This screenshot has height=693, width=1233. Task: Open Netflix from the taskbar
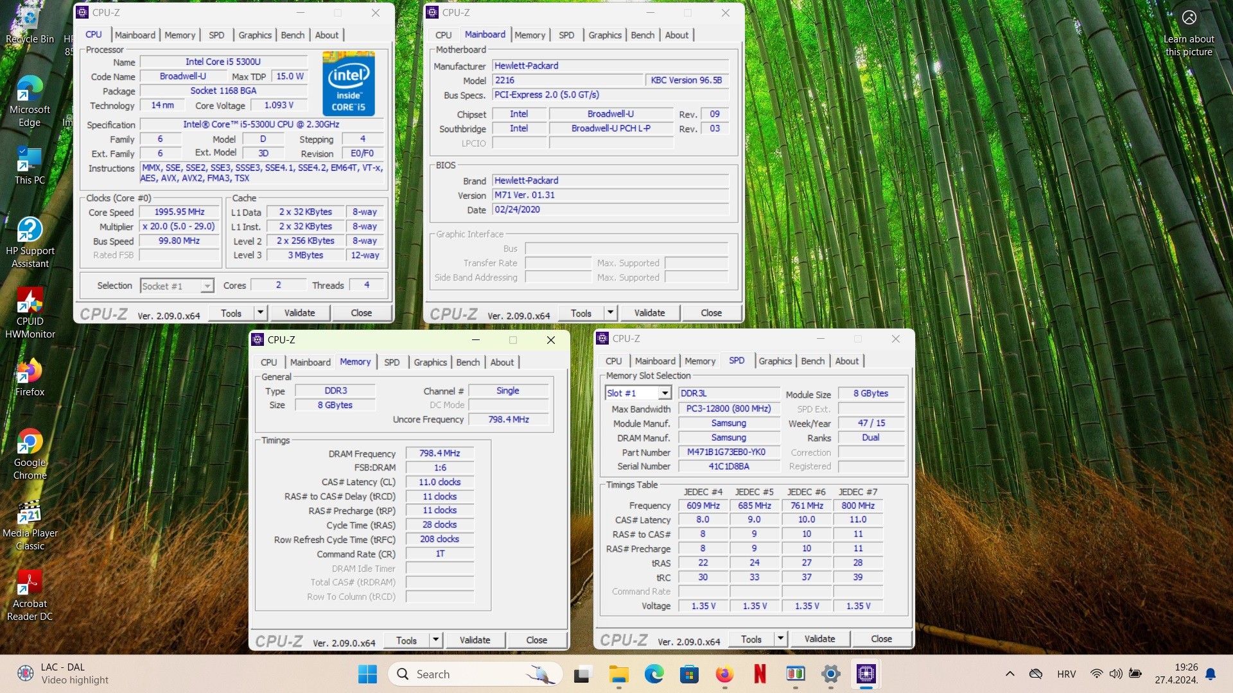point(760,674)
